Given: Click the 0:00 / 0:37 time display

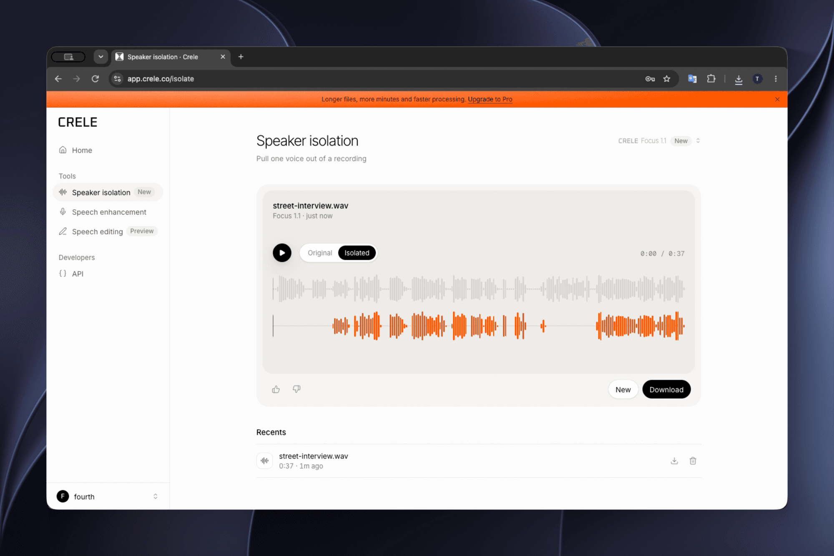Looking at the screenshot, I should (662, 254).
